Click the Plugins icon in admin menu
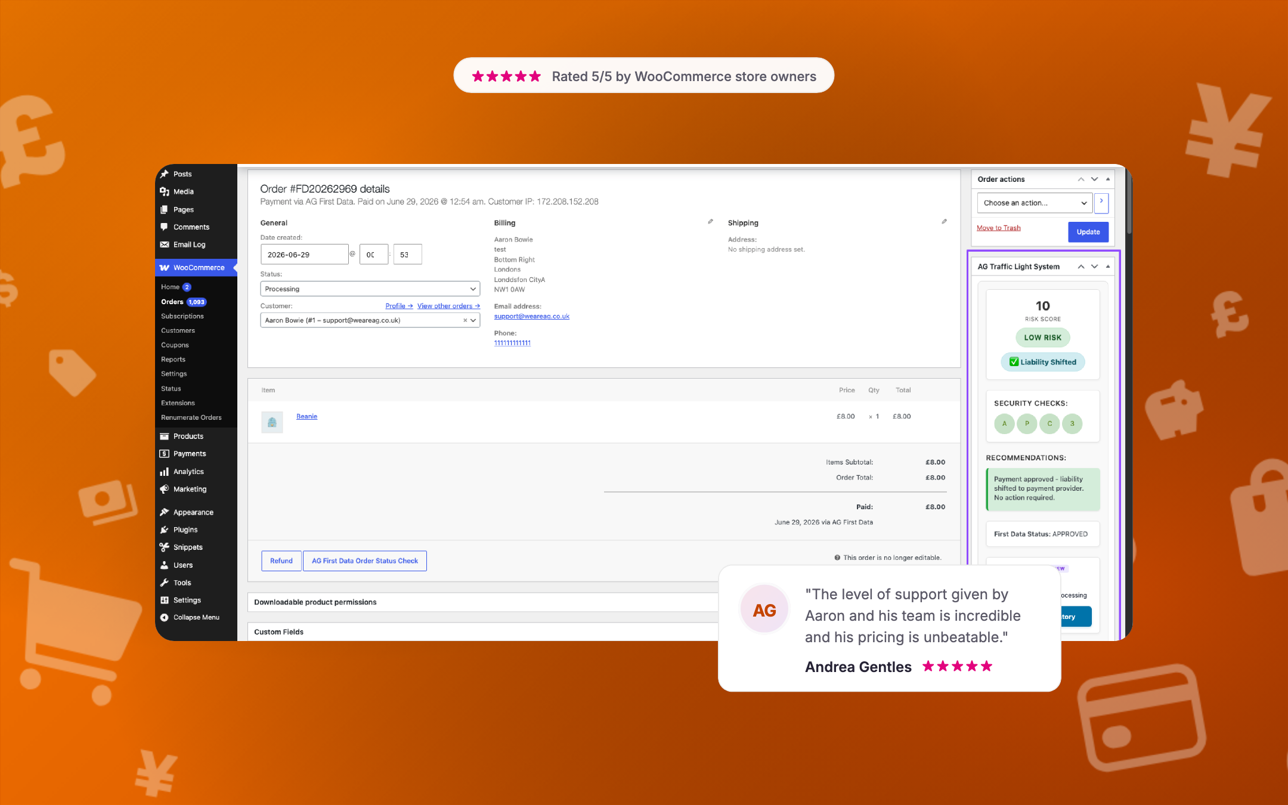Image resolution: width=1288 pixels, height=805 pixels. pos(164,530)
